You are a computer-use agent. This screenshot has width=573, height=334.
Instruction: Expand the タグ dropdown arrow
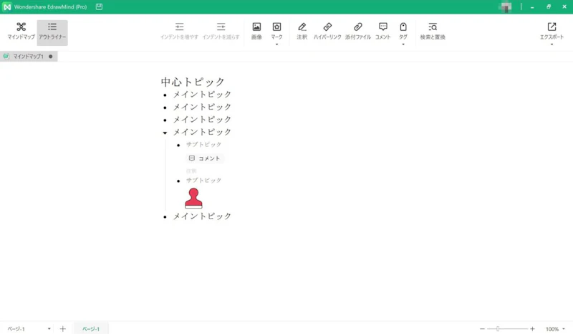pyautogui.click(x=403, y=44)
